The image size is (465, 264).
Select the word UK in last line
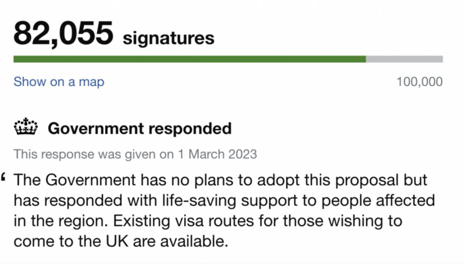(117, 241)
